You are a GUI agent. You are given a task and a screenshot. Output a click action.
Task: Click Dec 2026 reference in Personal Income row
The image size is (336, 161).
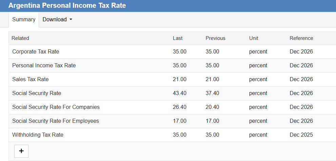301,65
